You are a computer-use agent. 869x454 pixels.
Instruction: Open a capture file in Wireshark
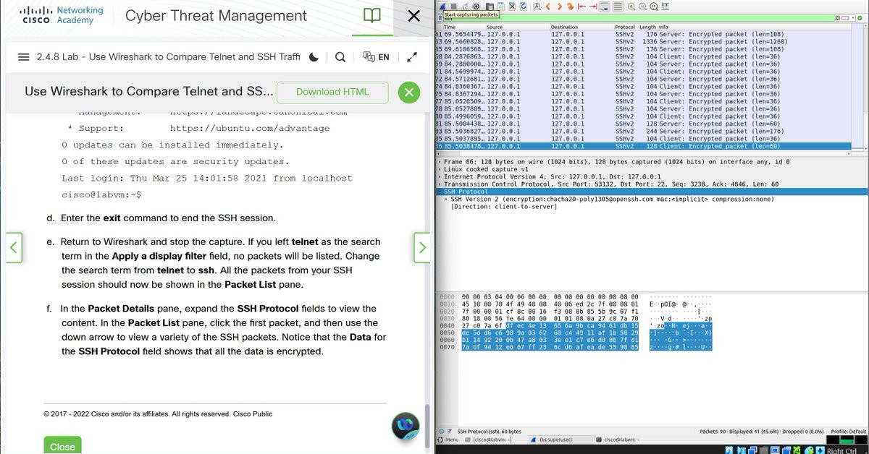click(x=490, y=7)
